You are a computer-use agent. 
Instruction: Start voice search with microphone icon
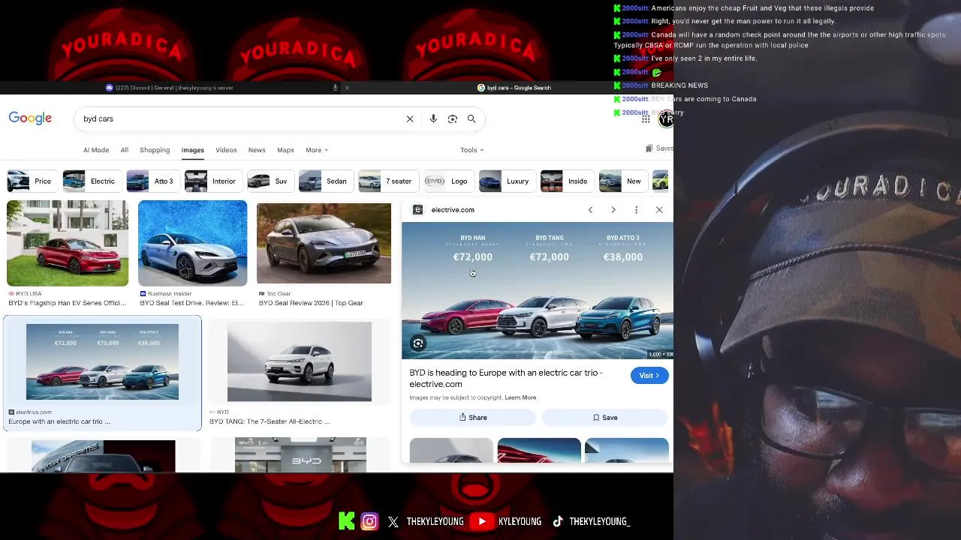click(433, 118)
